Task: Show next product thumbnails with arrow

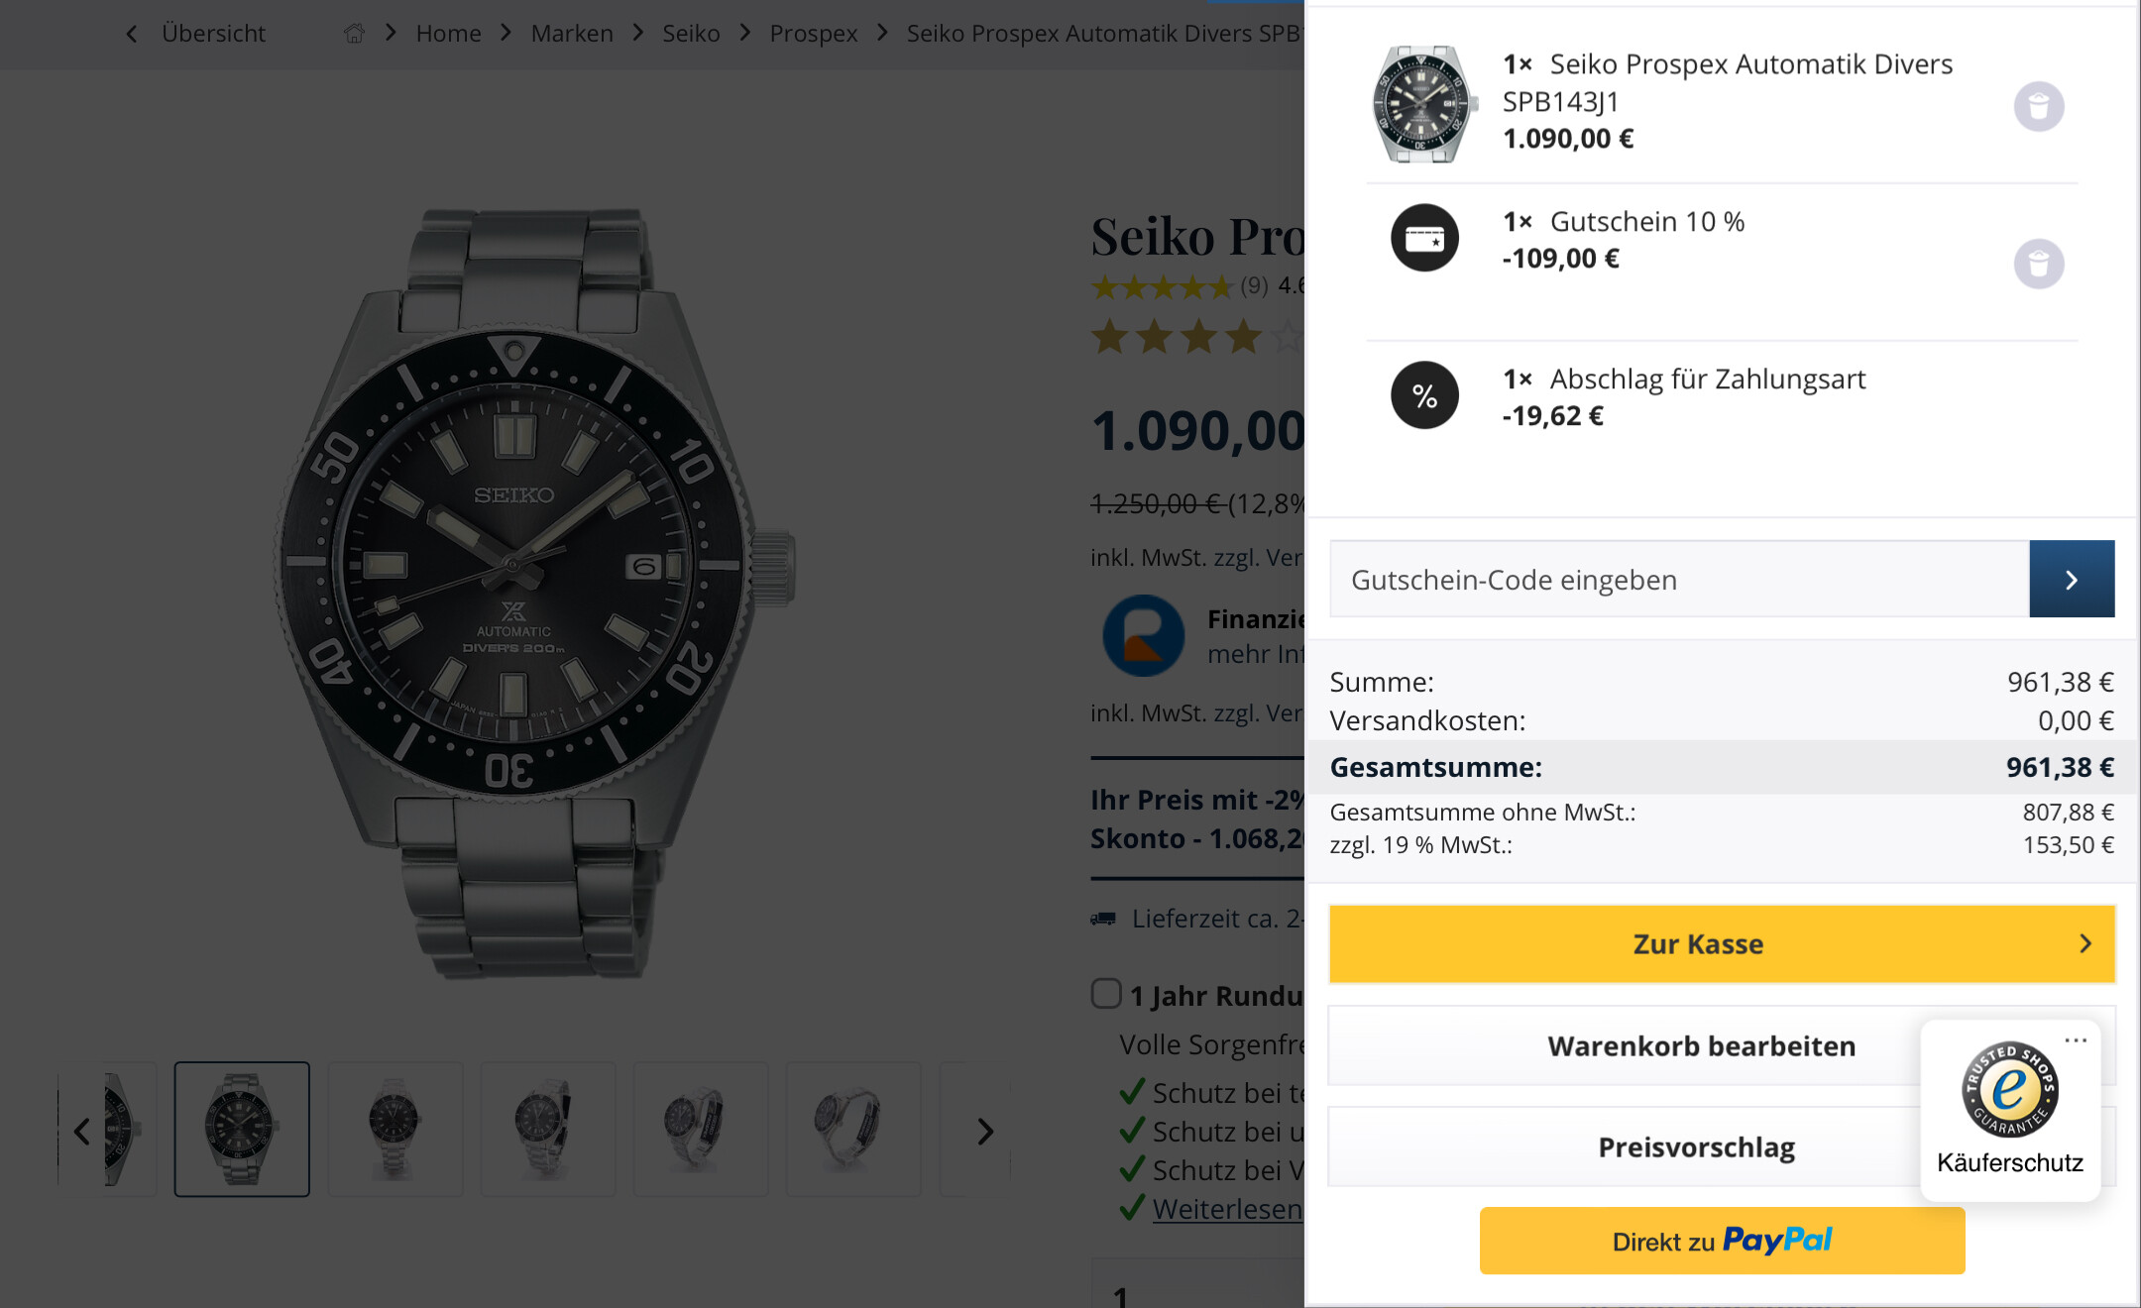Action: [984, 1131]
